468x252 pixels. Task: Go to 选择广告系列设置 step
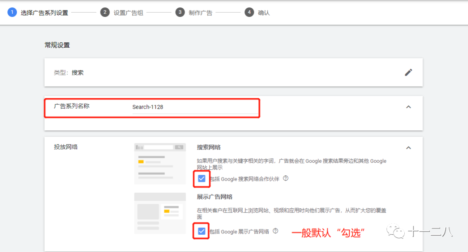(44, 13)
